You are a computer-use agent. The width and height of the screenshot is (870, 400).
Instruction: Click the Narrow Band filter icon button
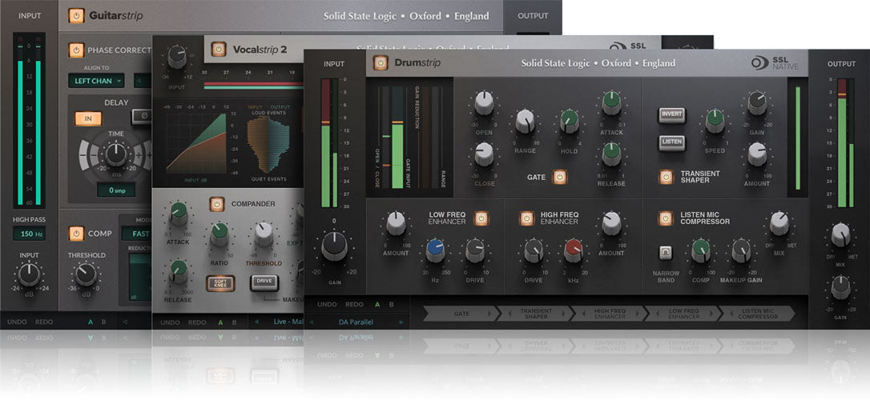pyautogui.click(x=665, y=253)
